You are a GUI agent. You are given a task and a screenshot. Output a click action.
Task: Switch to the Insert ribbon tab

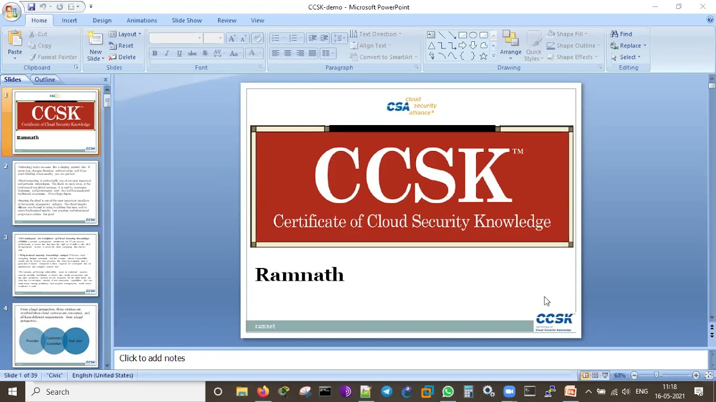[x=69, y=20]
